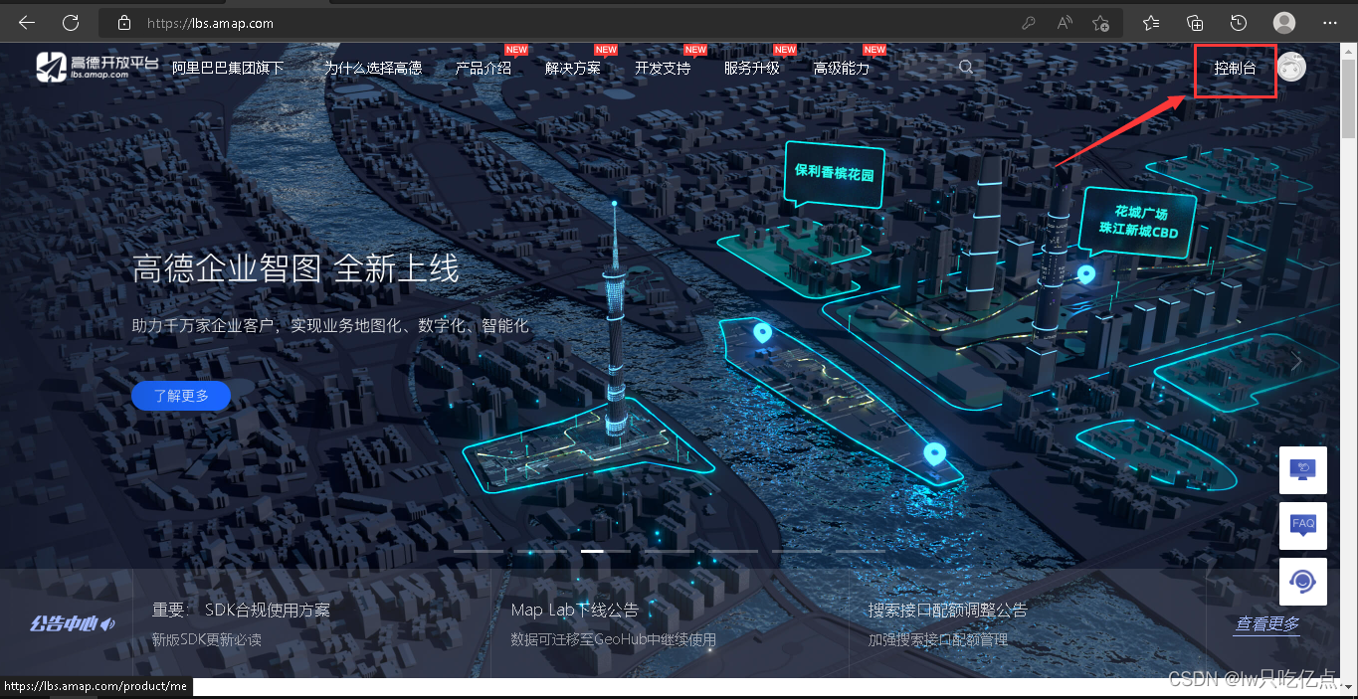The height and width of the screenshot is (699, 1358).
Task: Open browser settings three-dot menu
Action: [x=1330, y=23]
